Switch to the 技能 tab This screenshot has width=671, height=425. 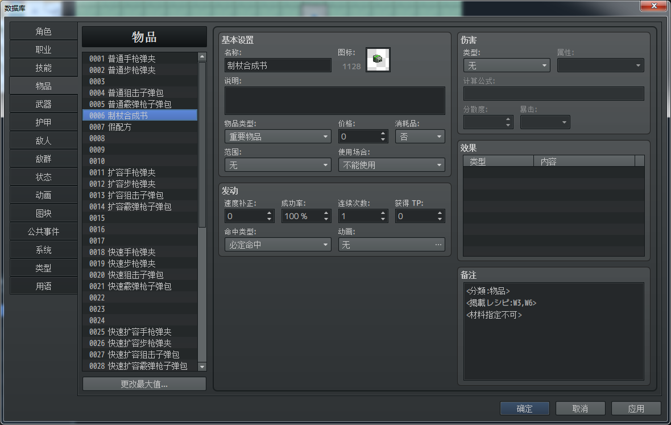point(44,68)
